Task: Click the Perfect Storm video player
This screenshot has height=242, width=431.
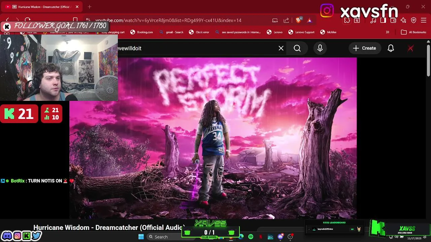Action: click(213, 138)
